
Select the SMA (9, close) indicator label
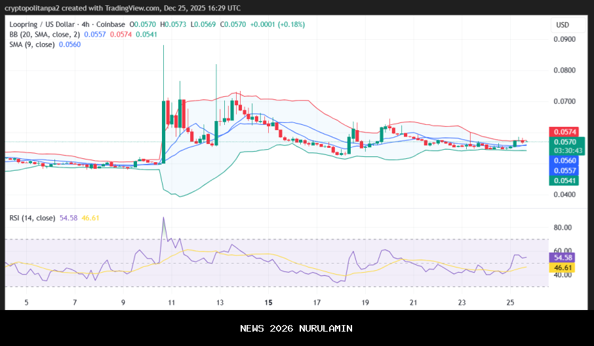(x=32, y=44)
